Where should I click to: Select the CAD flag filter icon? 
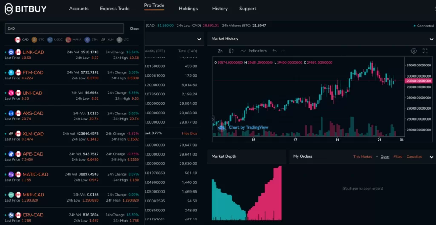point(18,40)
